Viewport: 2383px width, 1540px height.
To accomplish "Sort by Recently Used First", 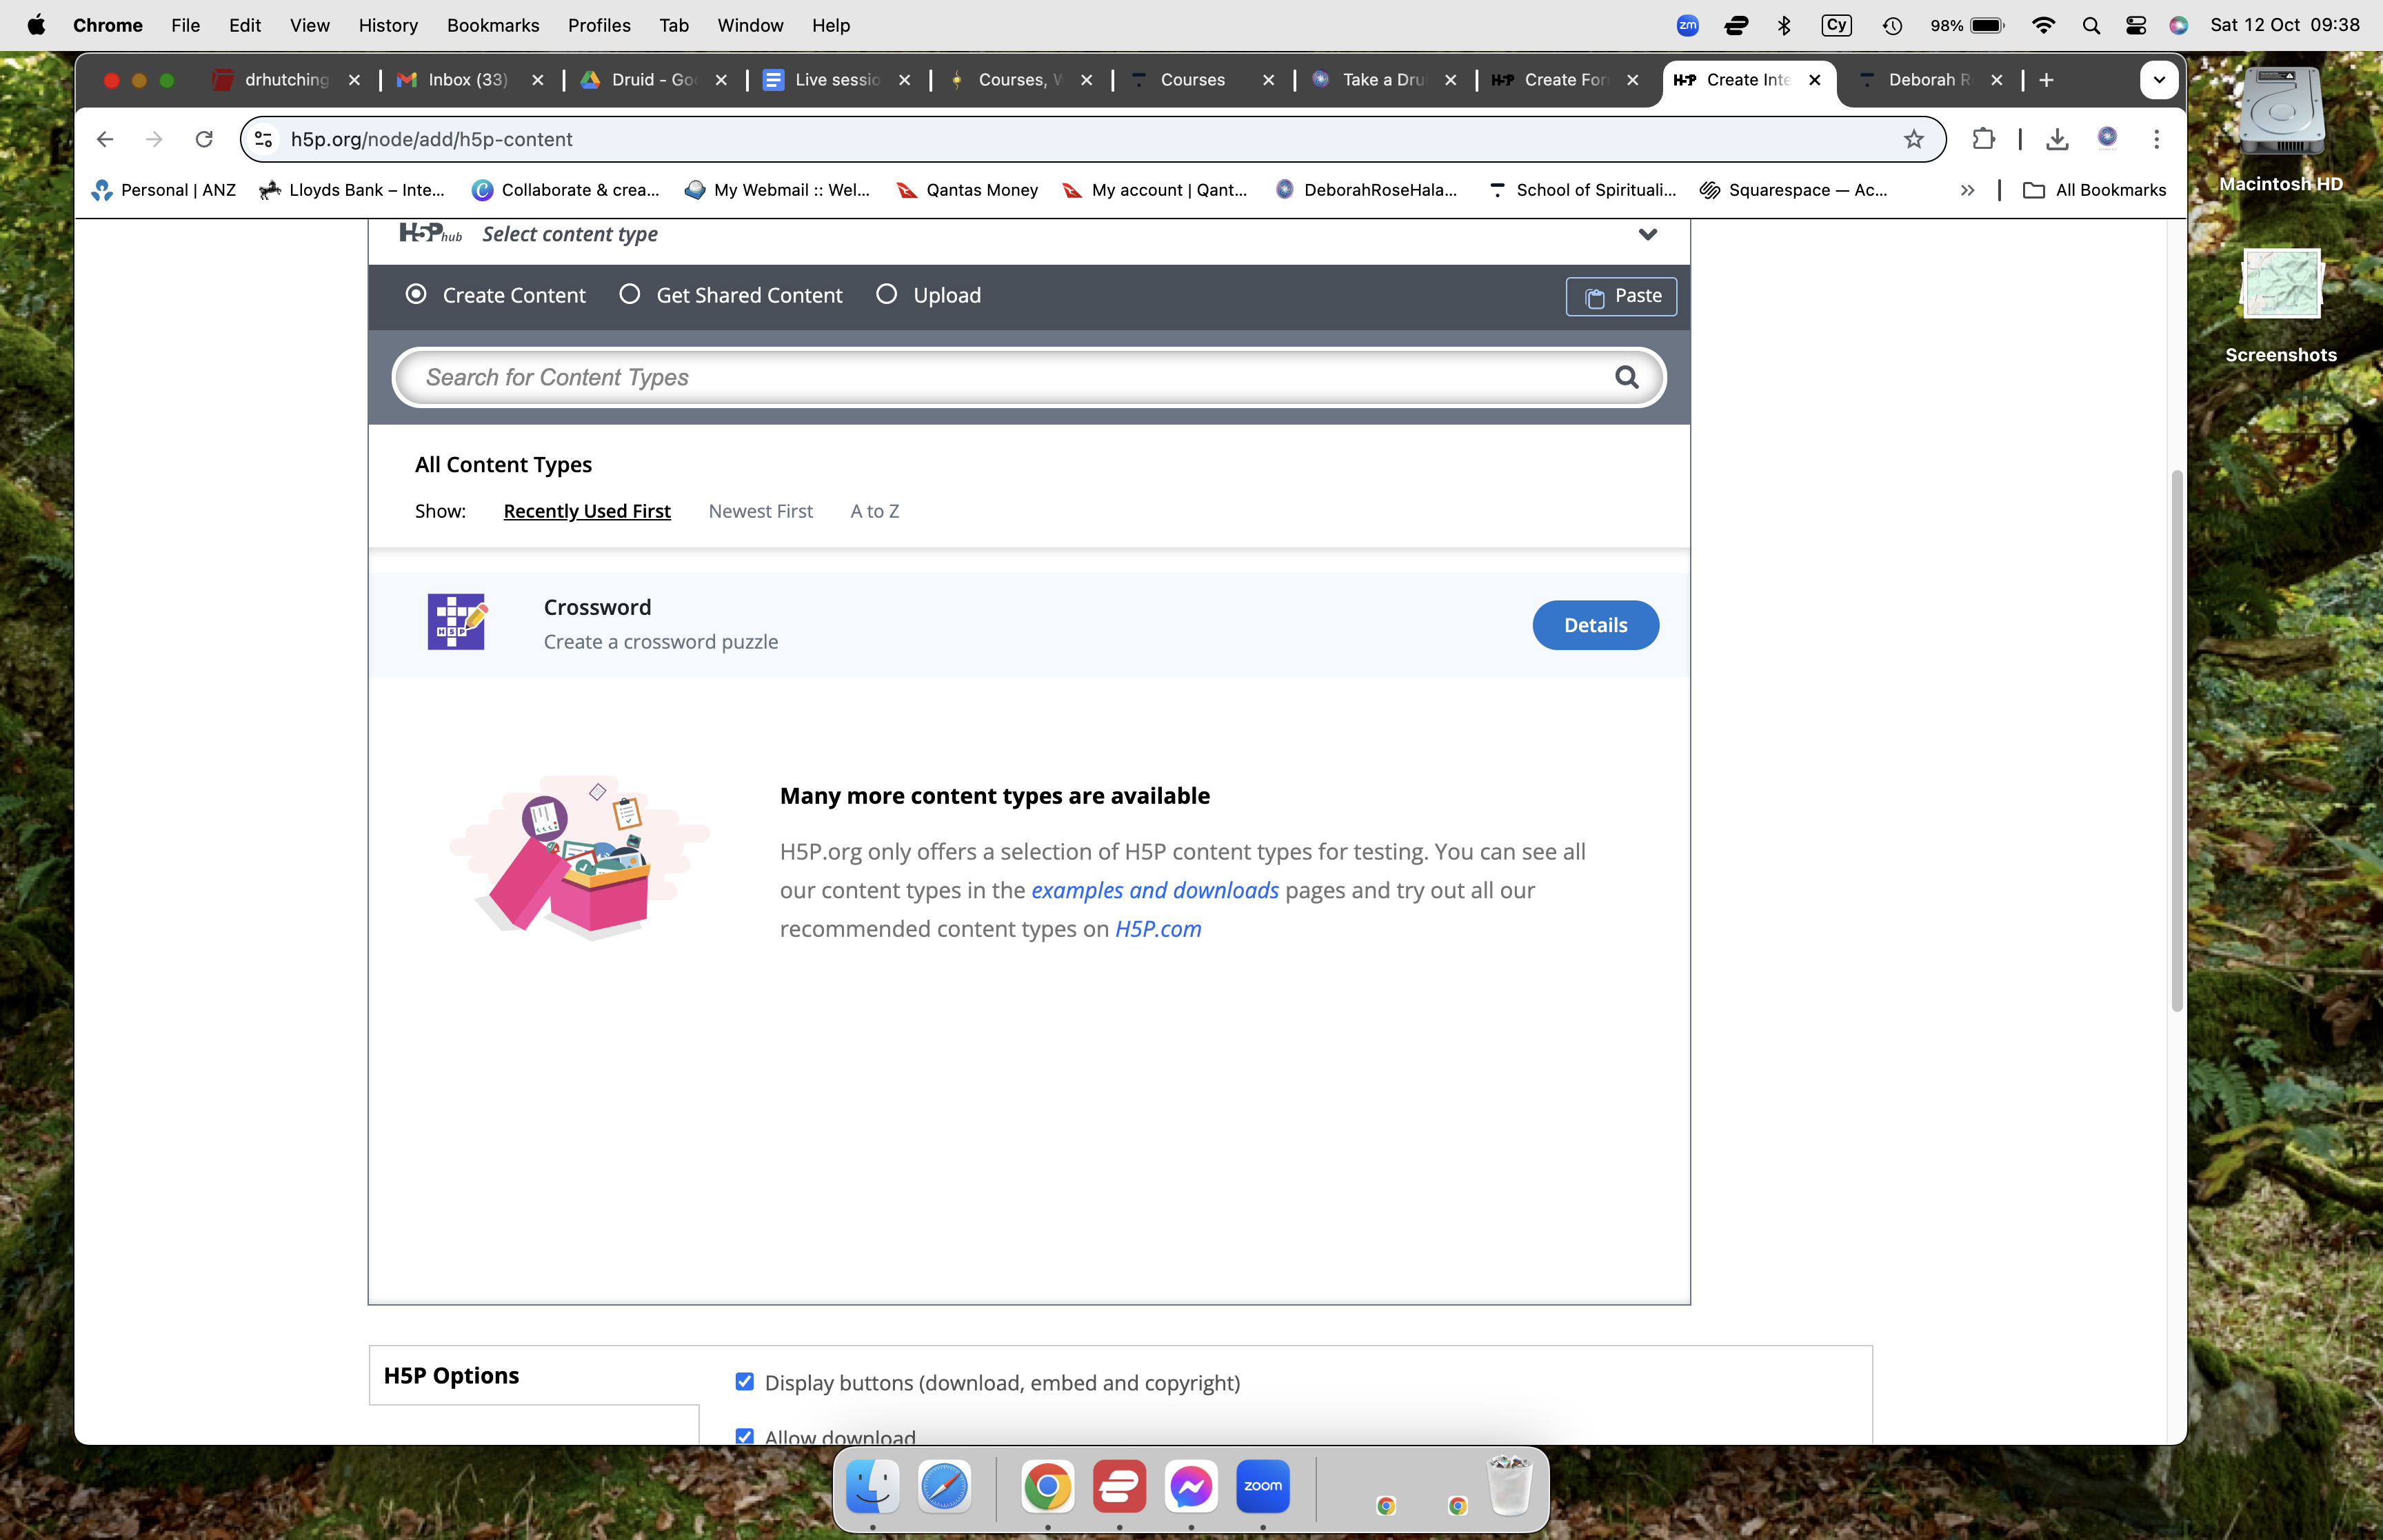I will 587,511.
